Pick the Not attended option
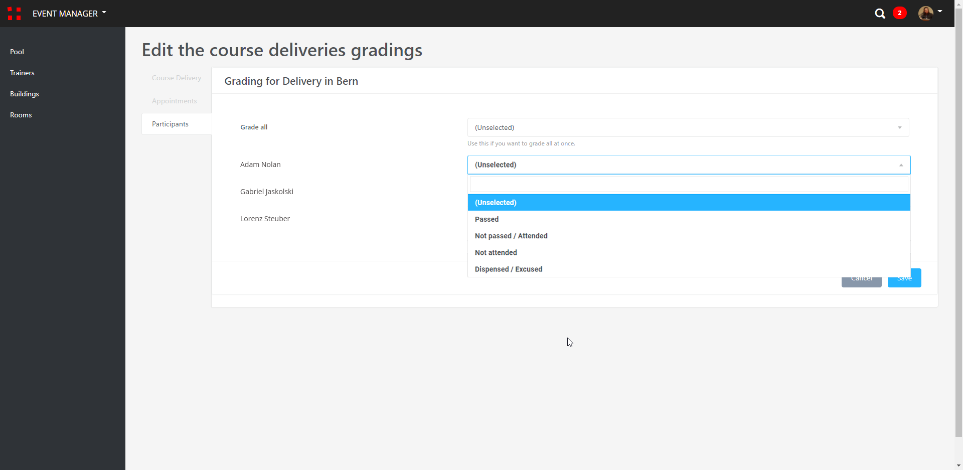The height and width of the screenshot is (470, 963). coord(496,252)
